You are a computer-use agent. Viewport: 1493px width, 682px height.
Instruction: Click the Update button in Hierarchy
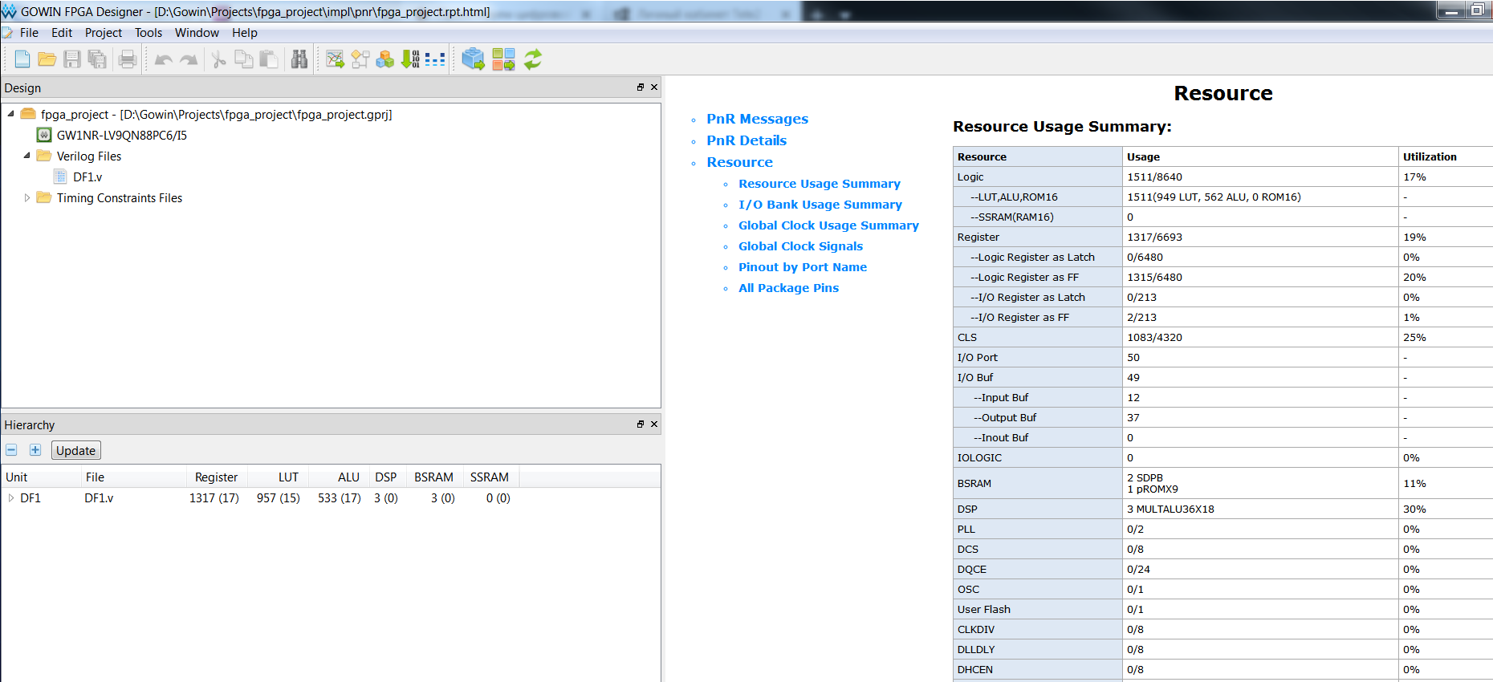point(76,450)
